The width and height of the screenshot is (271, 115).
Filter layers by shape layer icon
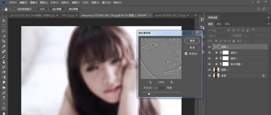[x=243, y=30]
